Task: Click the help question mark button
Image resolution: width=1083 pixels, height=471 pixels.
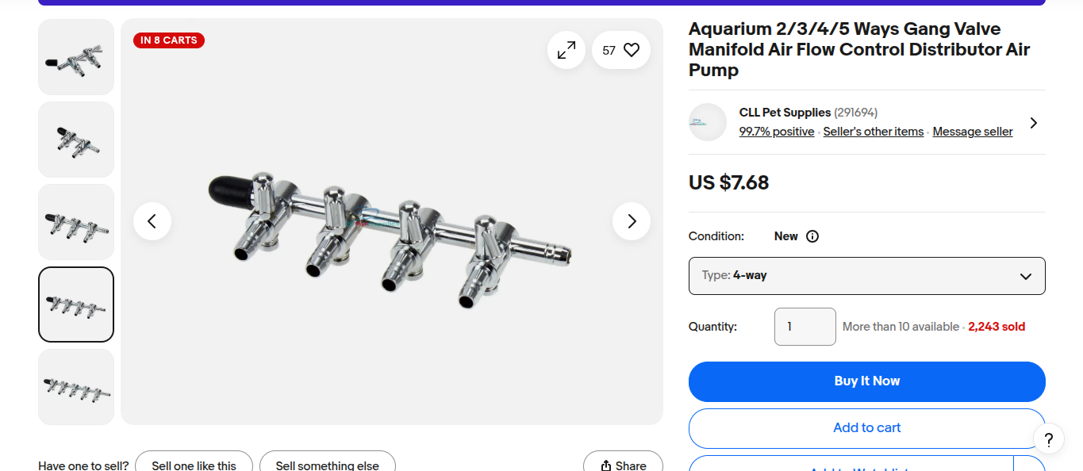Action: 1048,439
